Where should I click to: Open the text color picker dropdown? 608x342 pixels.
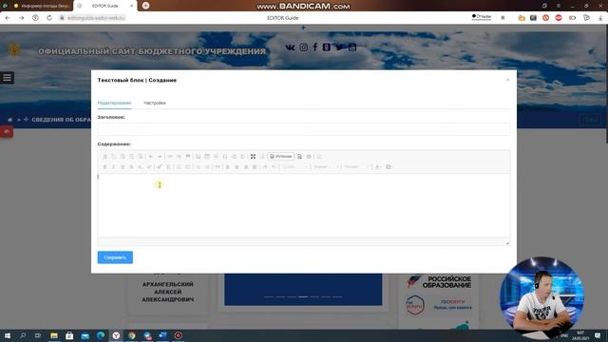[x=378, y=167]
